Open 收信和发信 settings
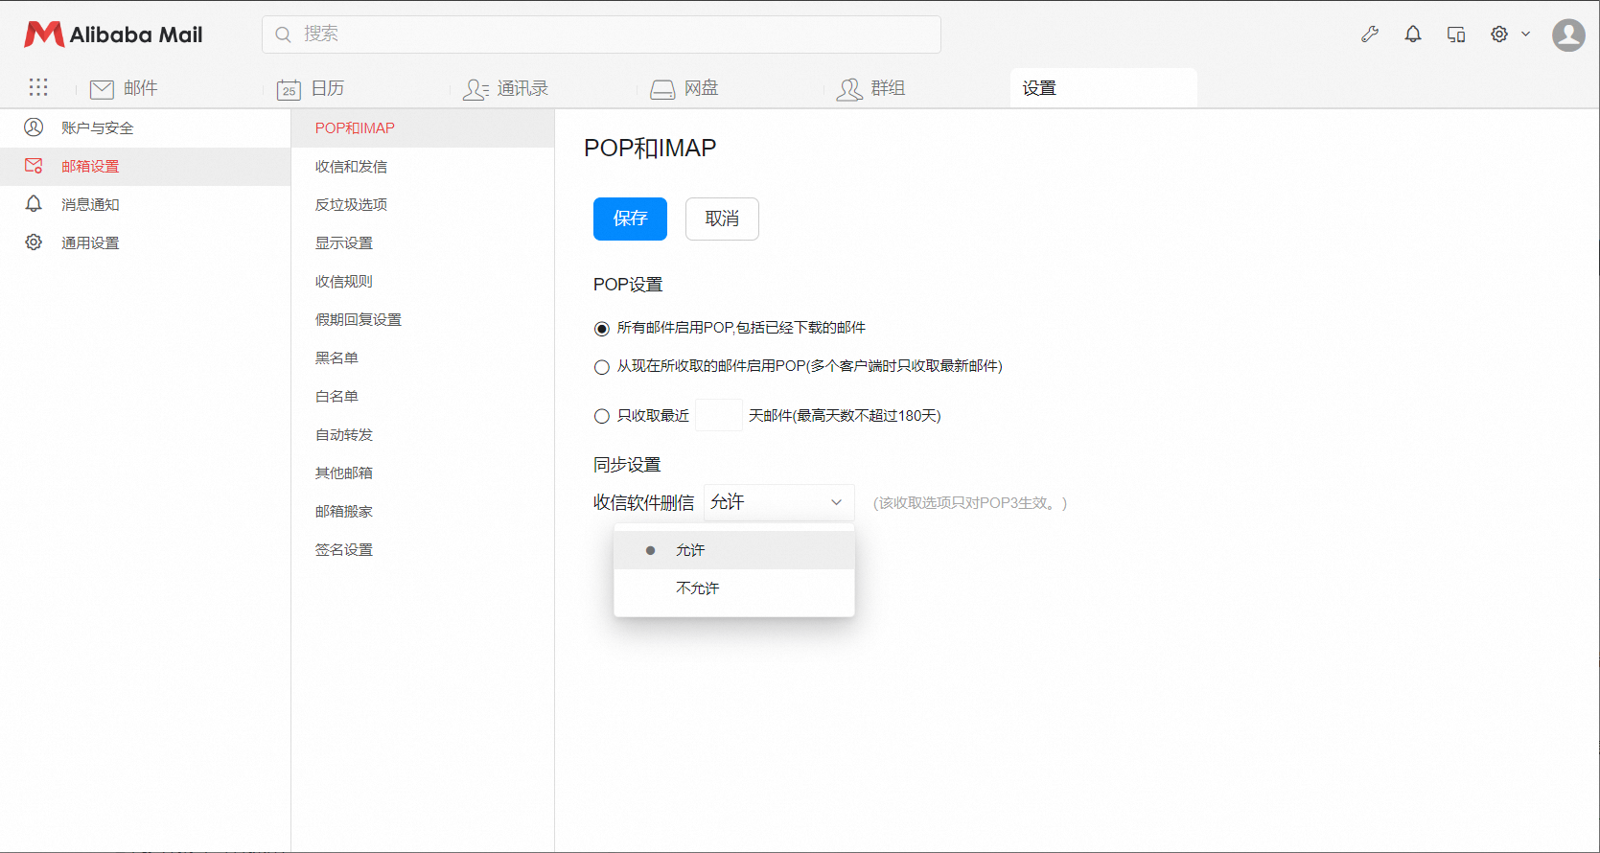This screenshot has height=853, width=1600. coord(423,166)
